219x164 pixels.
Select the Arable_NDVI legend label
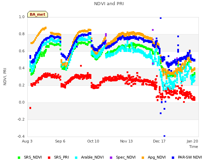[x=92, y=157]
